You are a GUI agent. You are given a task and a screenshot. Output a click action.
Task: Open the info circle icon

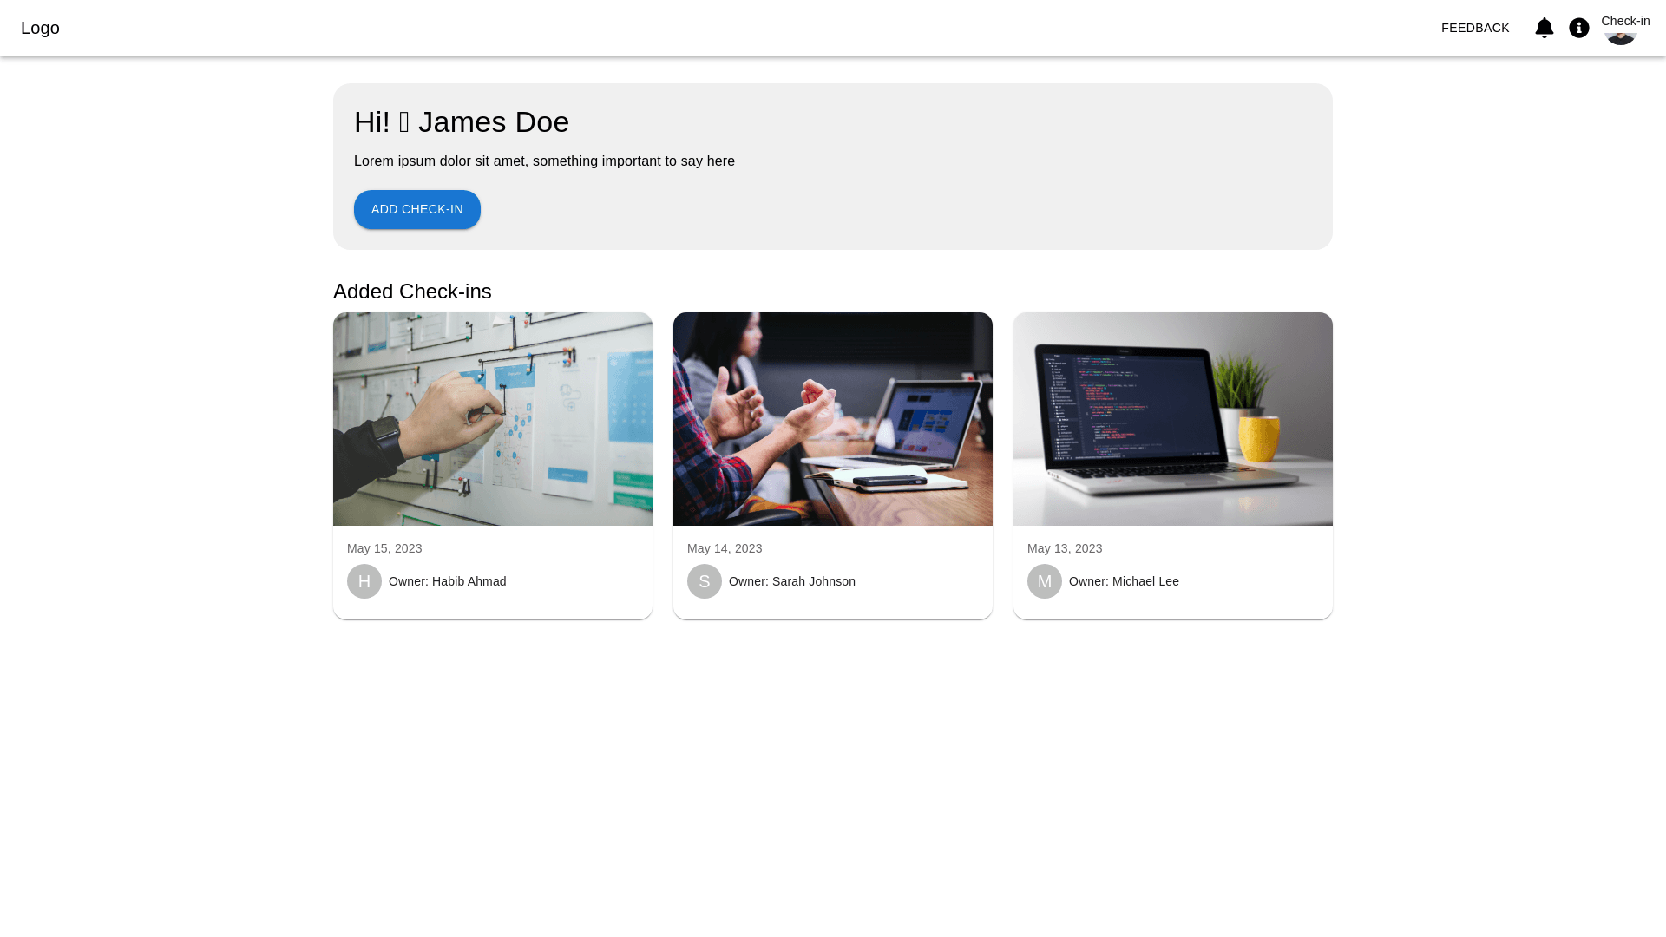click(1578, 28)
